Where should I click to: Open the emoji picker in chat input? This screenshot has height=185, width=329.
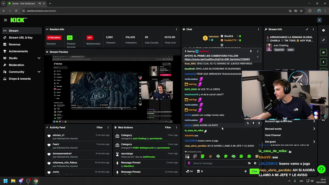(x=255, y=163)
